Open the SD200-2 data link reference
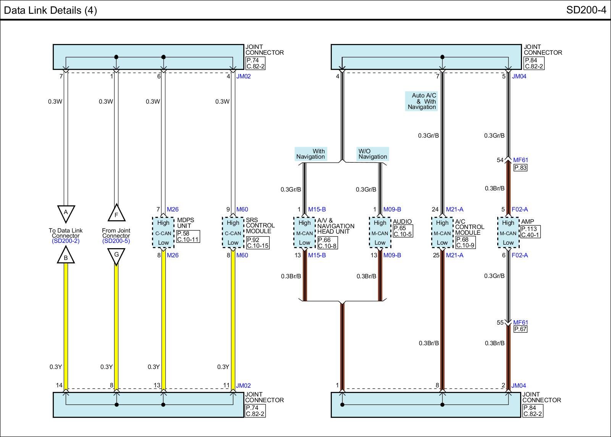Screen dimensions: 611x437 pyautogui.click(x=66, y=241)
